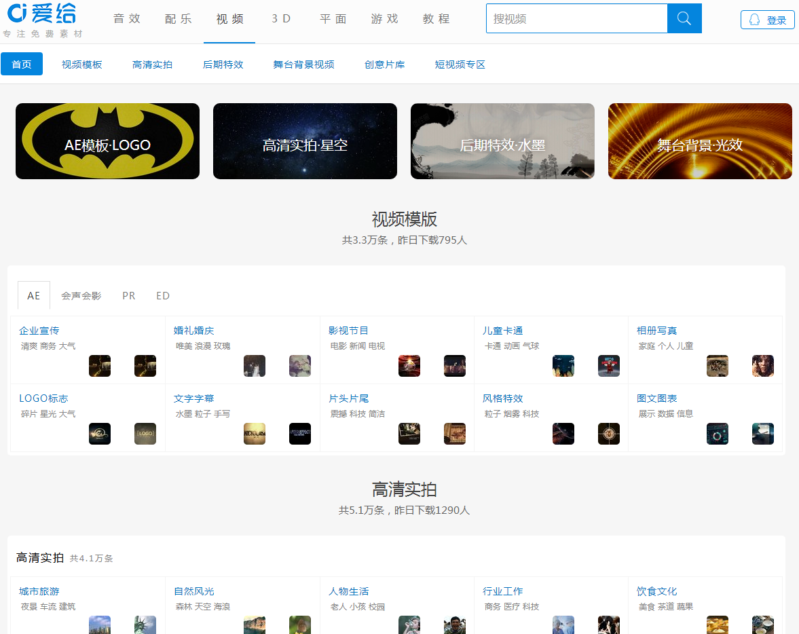Click first thumbnail icon under 图文图表
799x634 pixels.
(718, 434)
